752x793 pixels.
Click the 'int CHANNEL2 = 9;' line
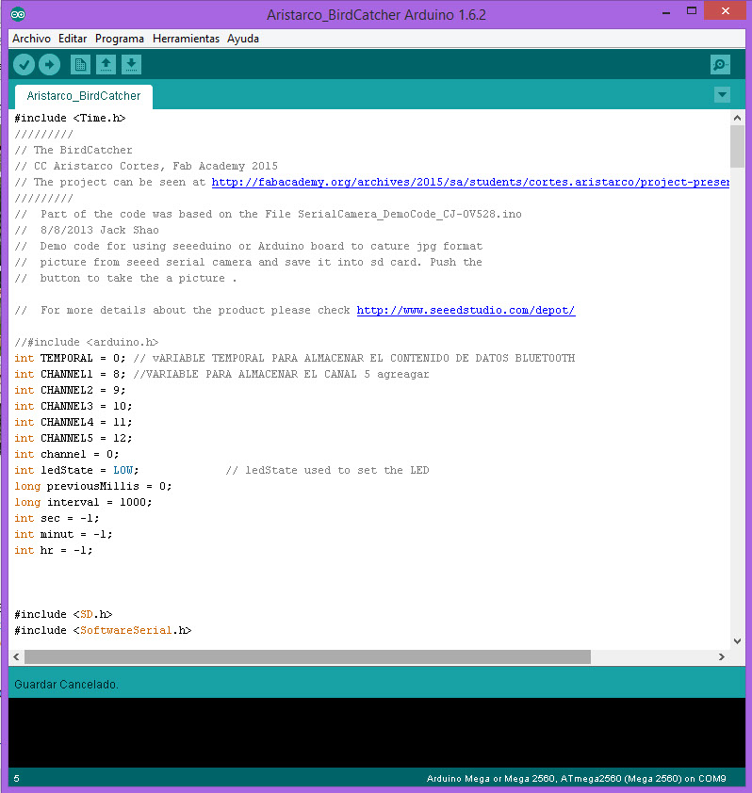(70, 391)
